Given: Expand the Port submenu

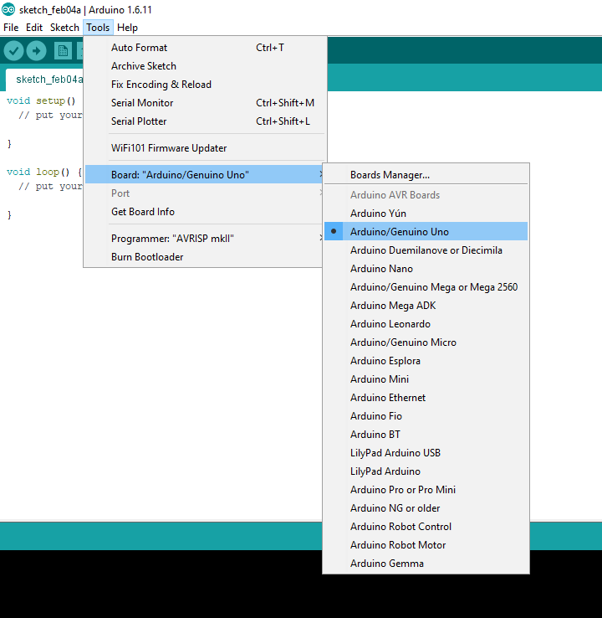Looking at the screenshot, I should click(204, 193).
